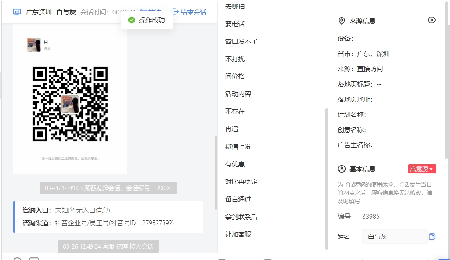Click the 落地页地址 row
This screenshot has width=450, height=260.
(359, 100)
